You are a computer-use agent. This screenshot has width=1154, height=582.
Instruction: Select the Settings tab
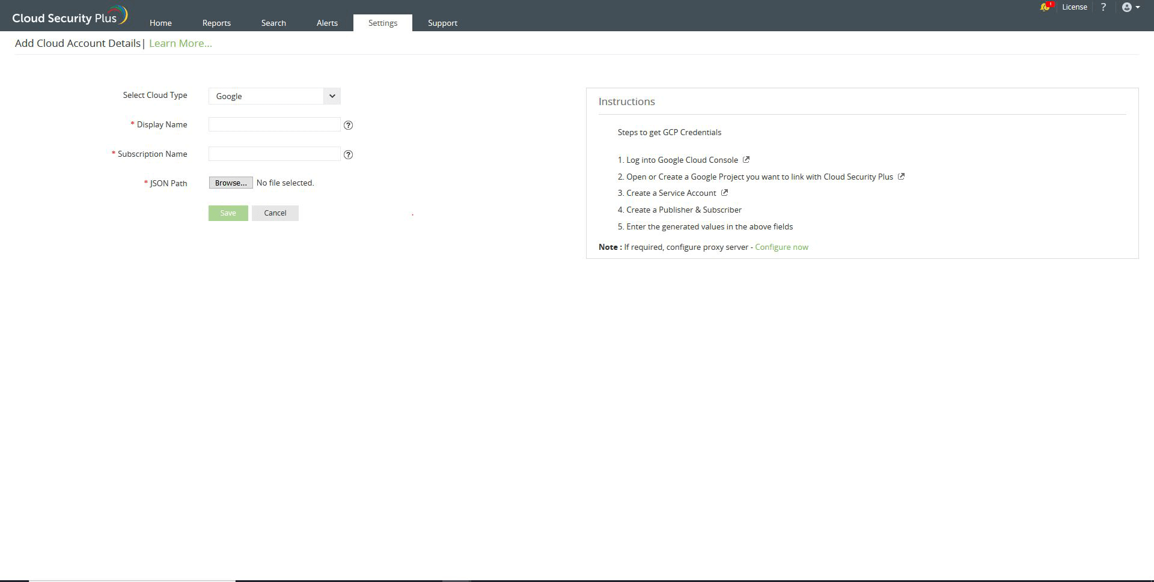coord(383,23)
